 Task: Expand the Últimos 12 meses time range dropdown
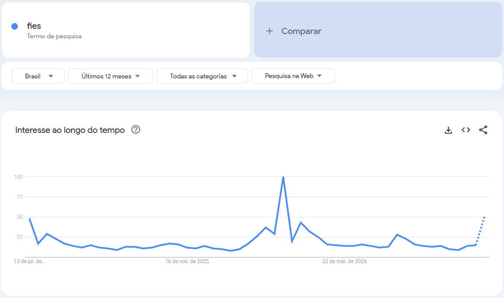(x=110, y=76)
